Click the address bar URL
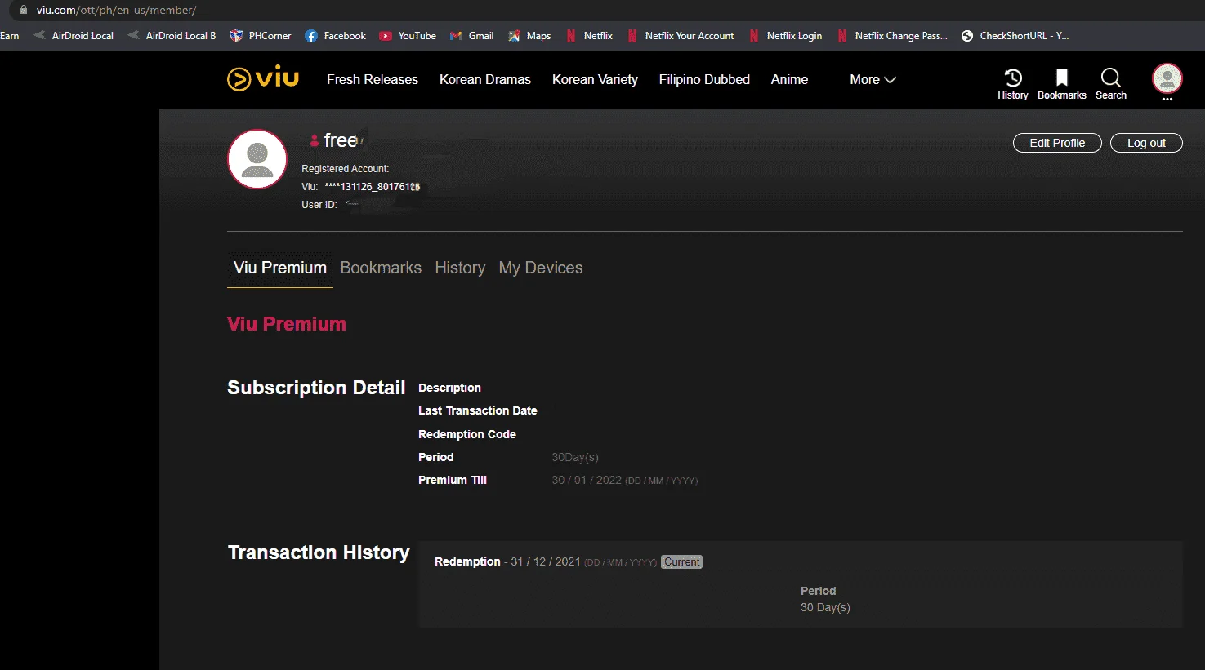This screenshot has width=1205, height=670. (116, 10)
